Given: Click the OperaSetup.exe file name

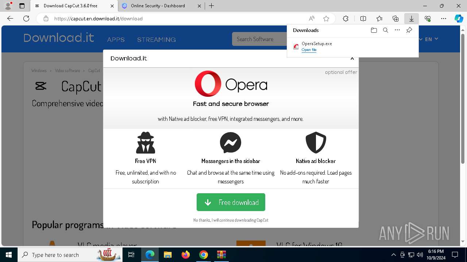Looking at the screenshot, I should click(x=317, y=44).
